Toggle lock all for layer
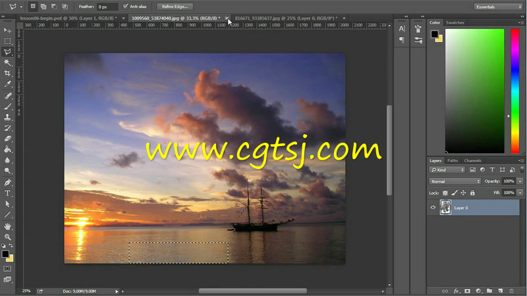The image size is (527, 296). pos(472,193)
